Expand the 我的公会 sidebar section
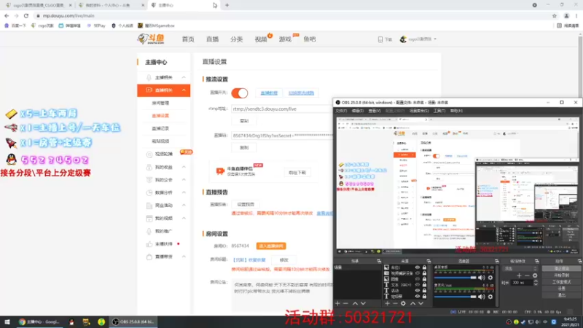 tap(184, 179)
